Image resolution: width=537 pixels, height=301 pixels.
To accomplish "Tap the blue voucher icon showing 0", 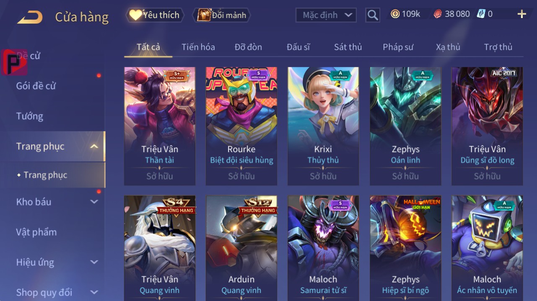I will pyautogui.click(x=481, y=14).
